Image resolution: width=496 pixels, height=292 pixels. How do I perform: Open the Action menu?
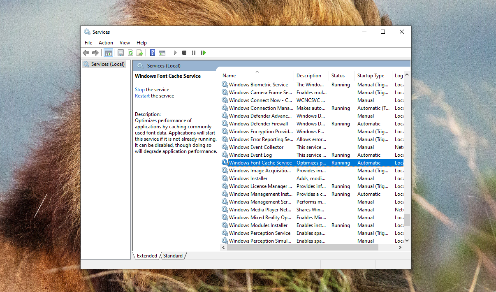(106, 43)
